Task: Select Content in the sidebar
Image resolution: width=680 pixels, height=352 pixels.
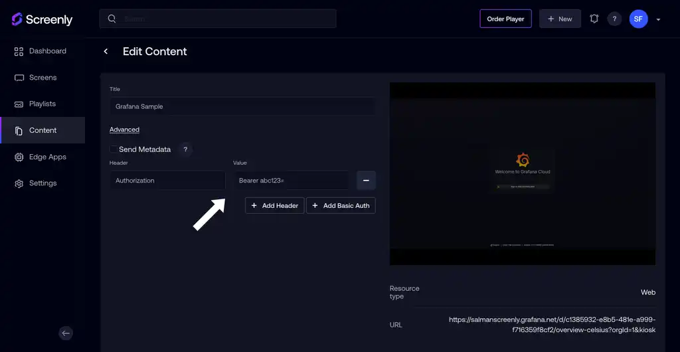Action: point(42,130)
